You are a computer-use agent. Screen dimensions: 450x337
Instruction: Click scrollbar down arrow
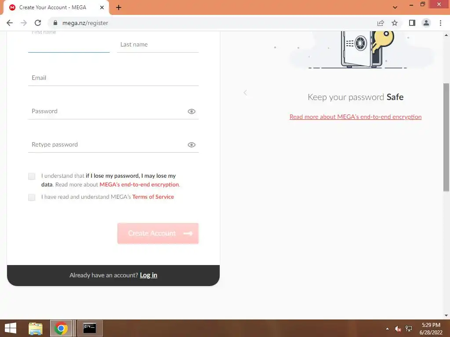point(446,315)
